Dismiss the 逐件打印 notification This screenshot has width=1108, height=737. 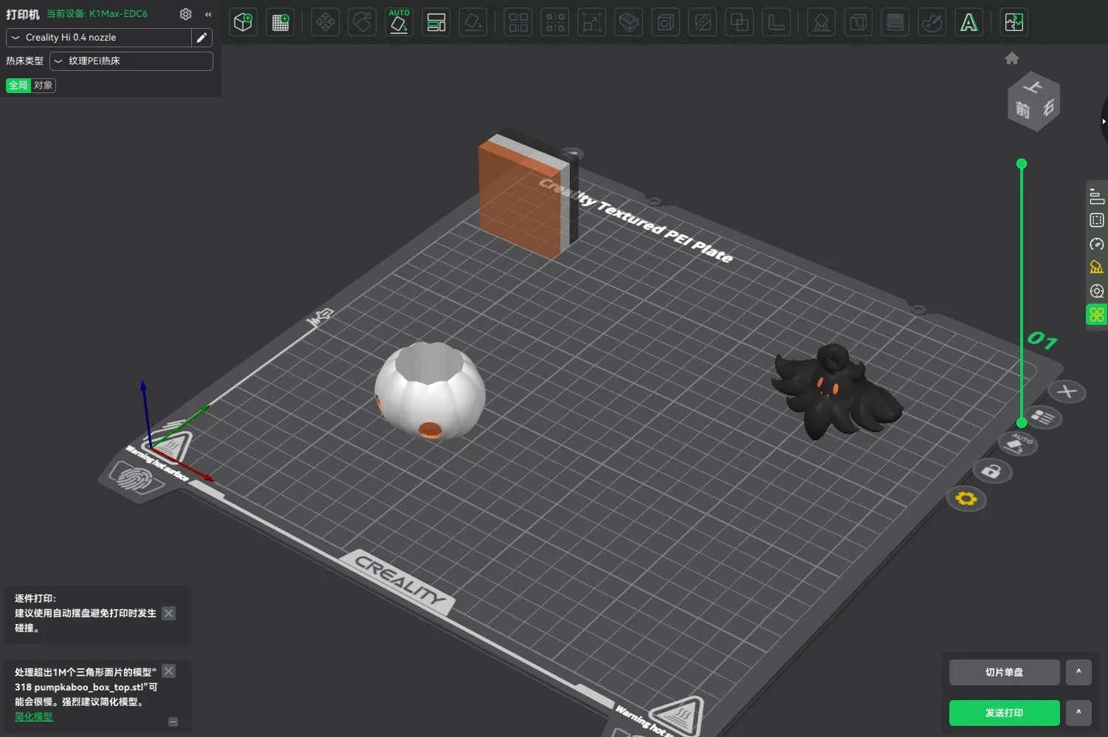click(x=169, y=613)
